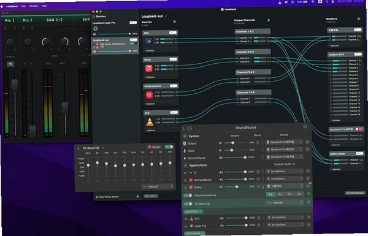Click the Wi-Fi status icon
This screenshot has height=236, width=368.
tap(313, 2)
